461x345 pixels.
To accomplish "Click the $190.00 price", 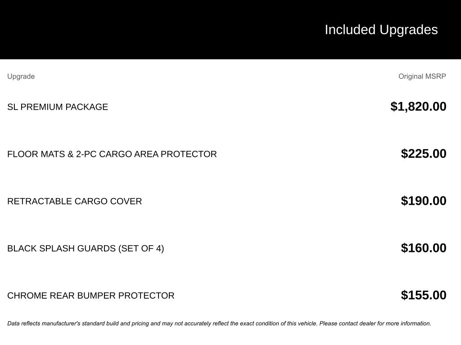I will pos(423,201).
